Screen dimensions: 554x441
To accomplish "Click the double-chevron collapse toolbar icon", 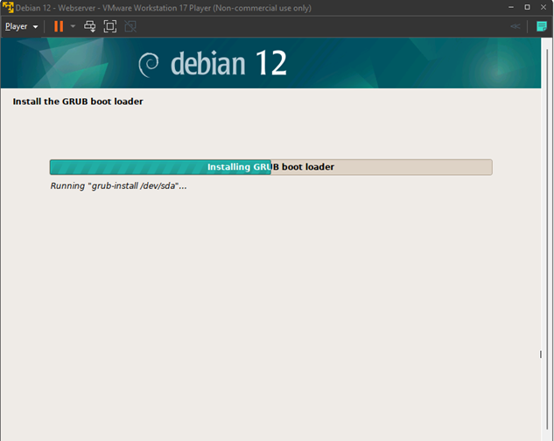I will pyautogui.click(x=515, y=26).
